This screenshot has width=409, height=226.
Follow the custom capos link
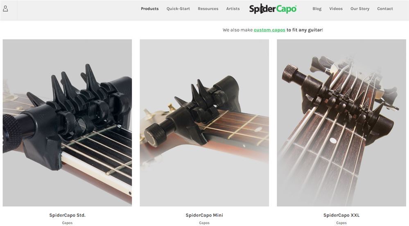click(269, 30)
